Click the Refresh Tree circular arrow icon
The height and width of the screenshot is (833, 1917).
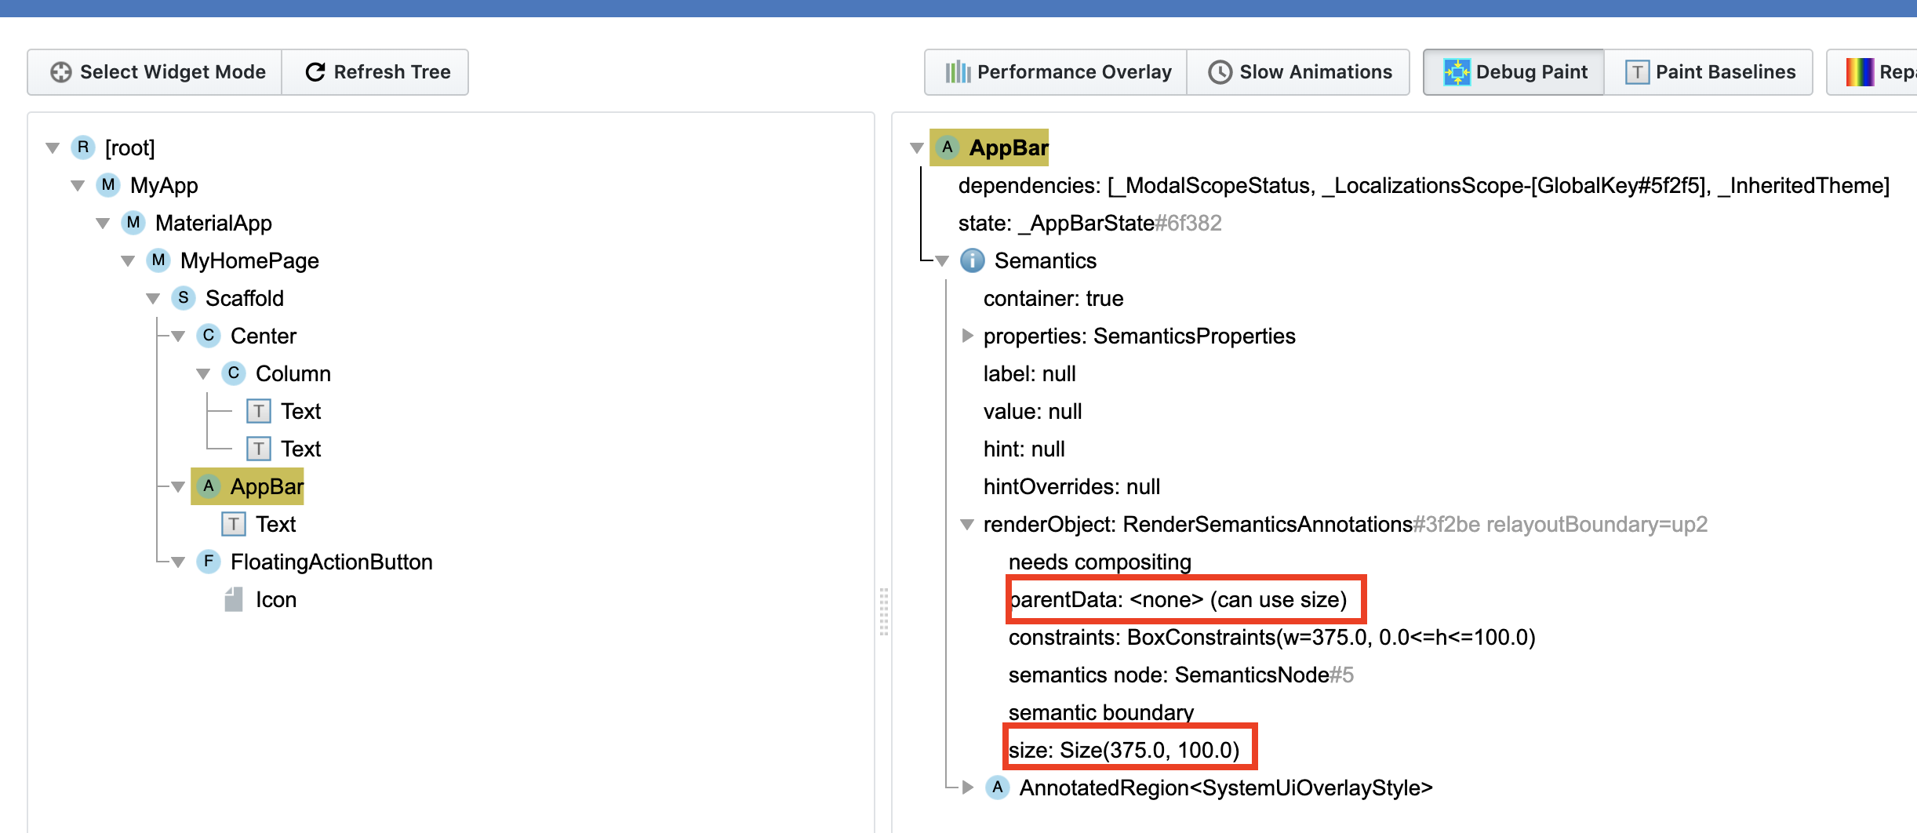point(315,72)
